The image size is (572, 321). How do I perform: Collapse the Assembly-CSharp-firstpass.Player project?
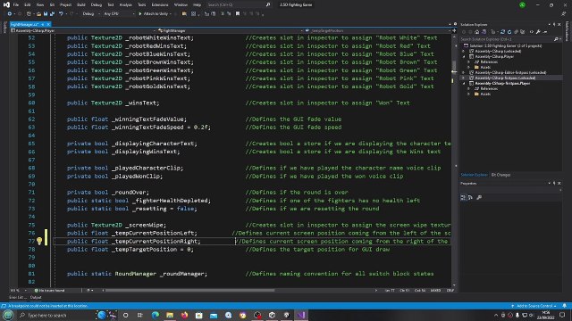[x=464, y=83]
